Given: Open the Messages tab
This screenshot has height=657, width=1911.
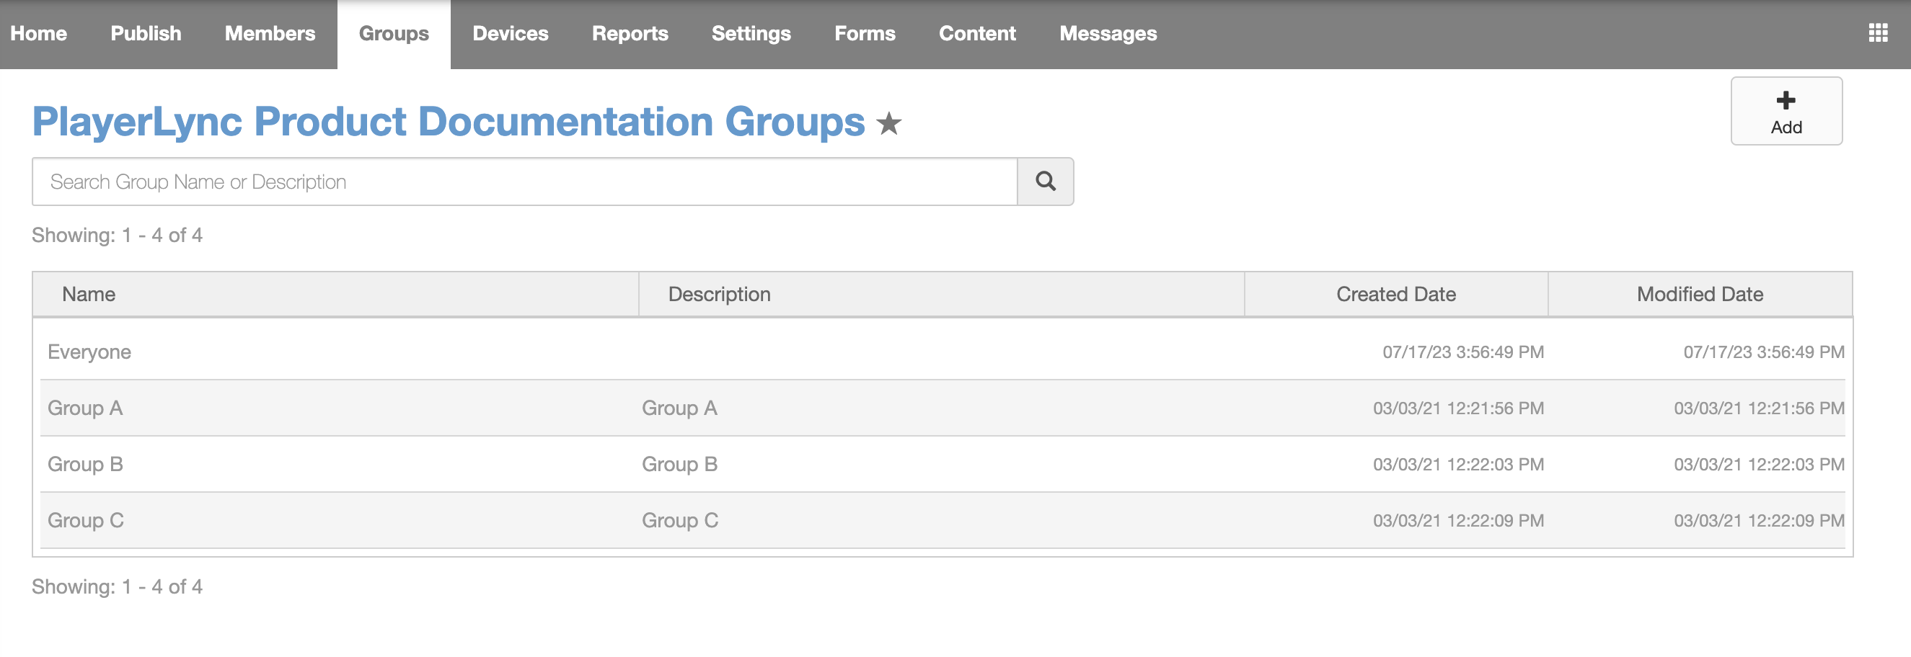Looking at the screenshot, I should coord(1108,34).
